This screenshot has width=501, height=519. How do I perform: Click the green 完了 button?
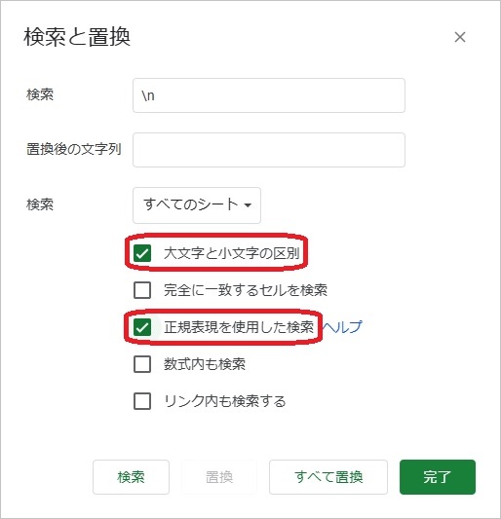click(x=438, y=477)
